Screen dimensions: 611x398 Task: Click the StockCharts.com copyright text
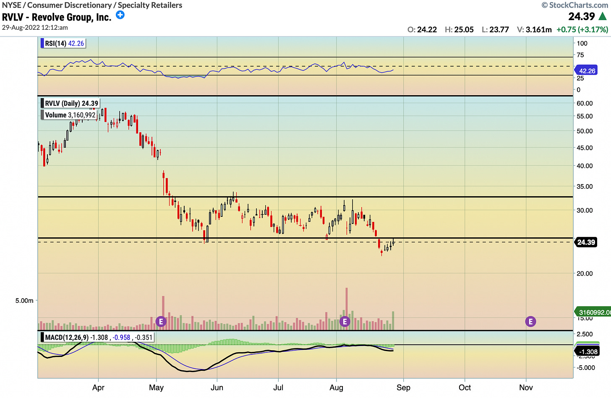click(x=574, y=5)
